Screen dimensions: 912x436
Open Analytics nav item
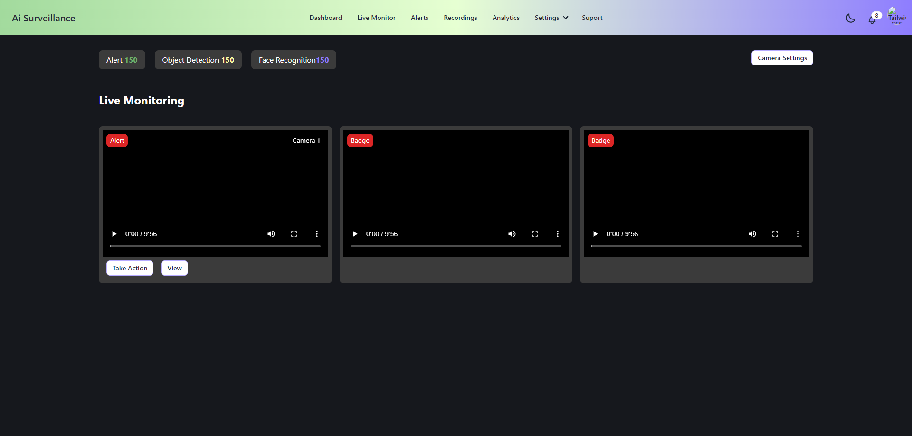pyautogui.click(x=506, y=18)
